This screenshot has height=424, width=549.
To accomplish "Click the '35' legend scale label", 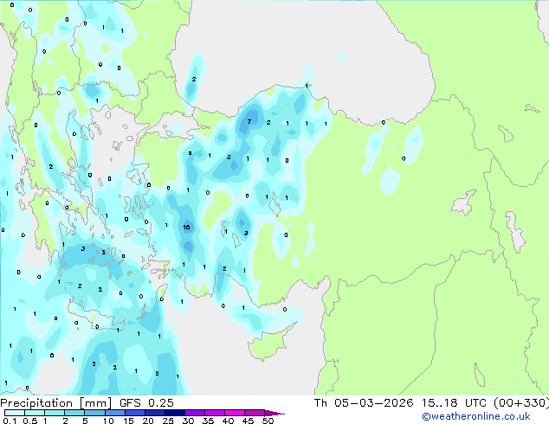I will pos(208,421).
